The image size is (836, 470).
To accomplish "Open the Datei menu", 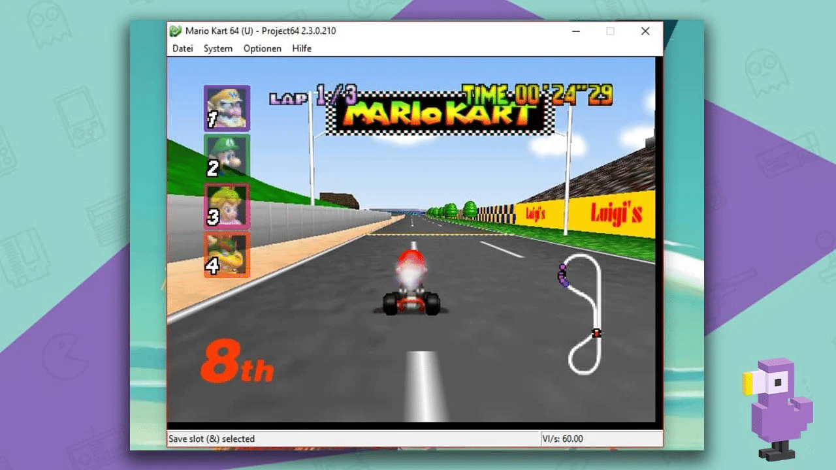I will click(x=182, y=48).
